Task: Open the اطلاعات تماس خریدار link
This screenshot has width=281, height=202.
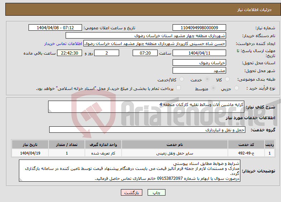Action: [x=63, y=44]
